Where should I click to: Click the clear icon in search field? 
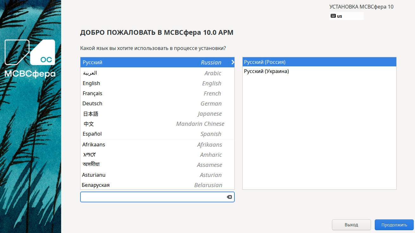pyautogui.click(x=229, y=197)
